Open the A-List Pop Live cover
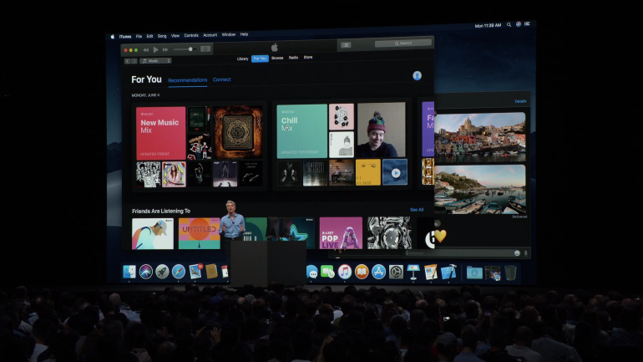Screen dimensions: 643x362 pyautogui.click(x=341, y=232)
